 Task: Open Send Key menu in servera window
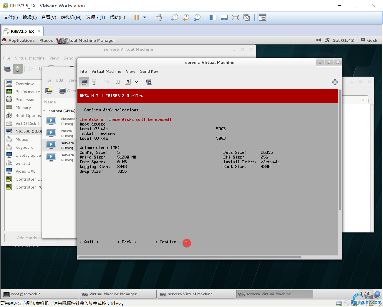pyautogui.click(x=149, y=71)
